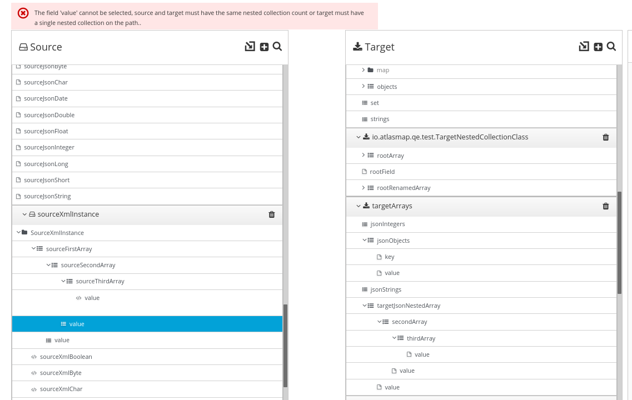Collapse the secondArray node
This screenshot has height=400, width=632.
click(x=379, y=322)
